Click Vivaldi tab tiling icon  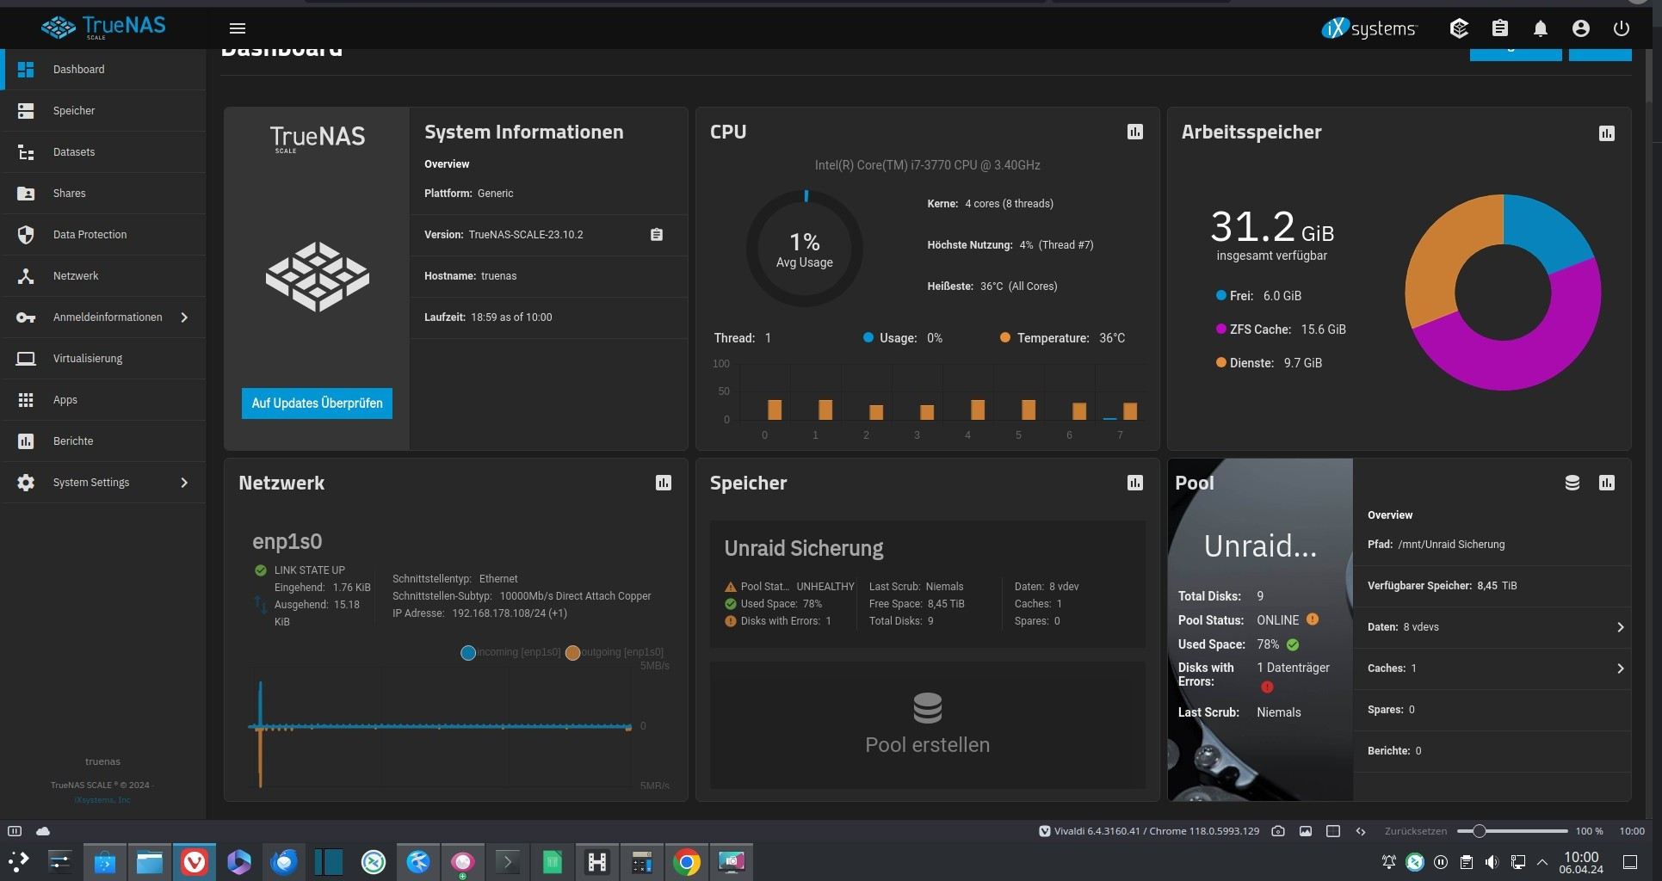[1333, 831]
